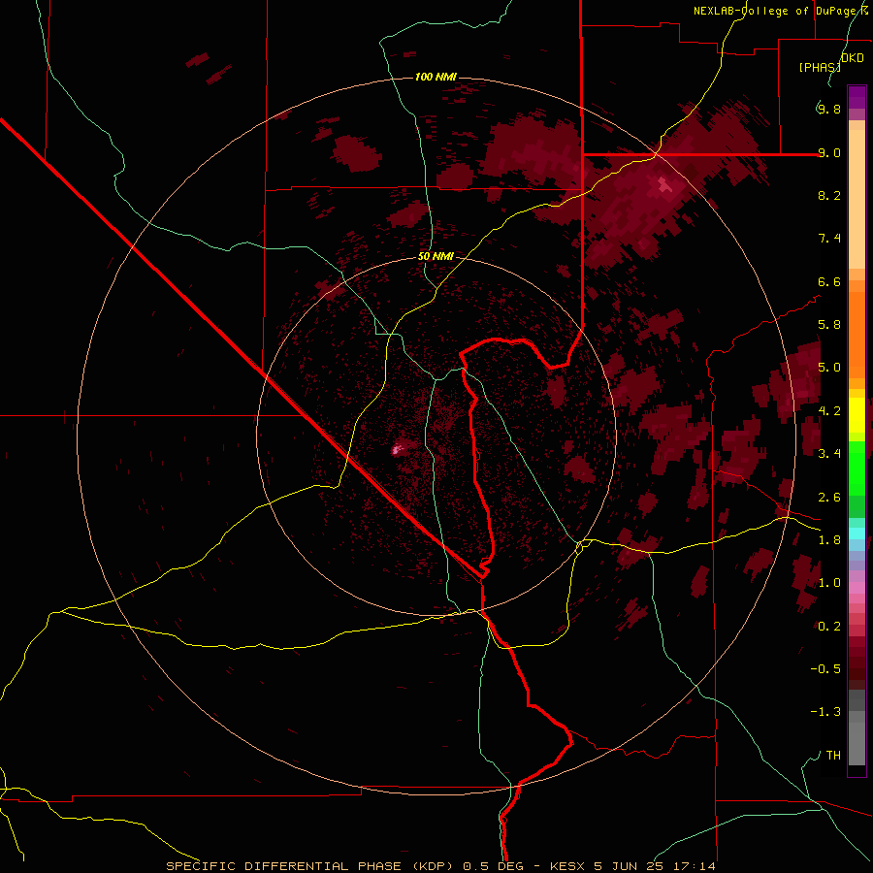Click the -0.5 scale label
Image resolution: width=873 pixels, height=873 pixels.
click(825, 668)
